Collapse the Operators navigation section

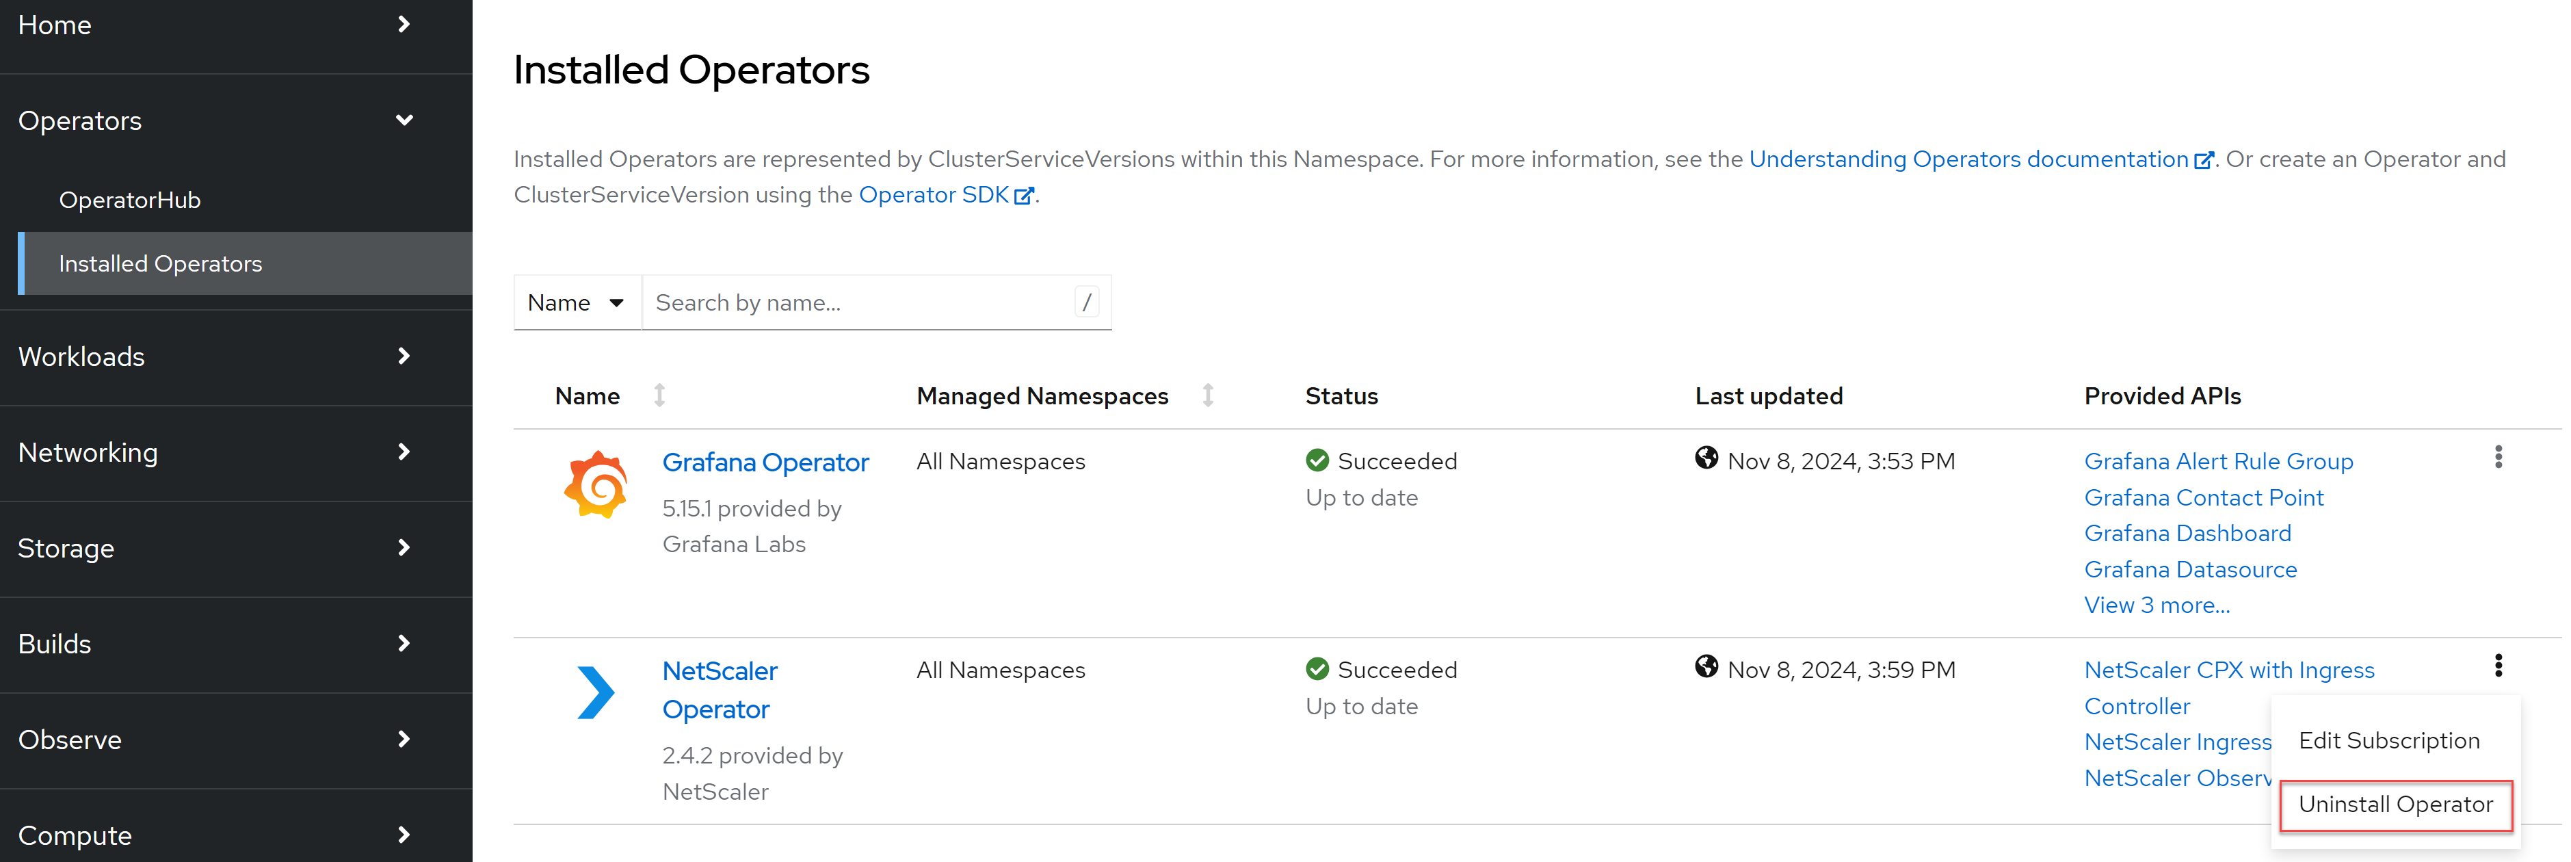pyautogui.click(x=235, y=121)
